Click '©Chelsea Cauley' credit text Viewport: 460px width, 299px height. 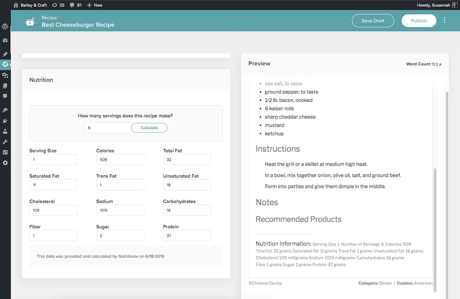click(265, 283)
